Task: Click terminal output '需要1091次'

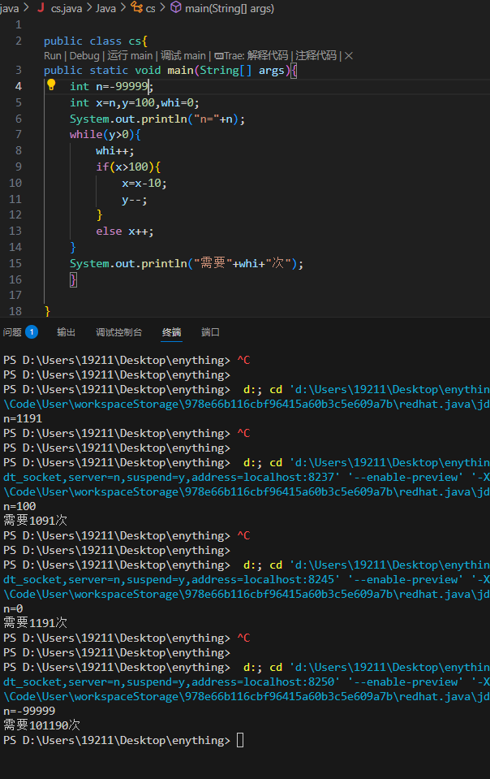Action: click(35, 521)
